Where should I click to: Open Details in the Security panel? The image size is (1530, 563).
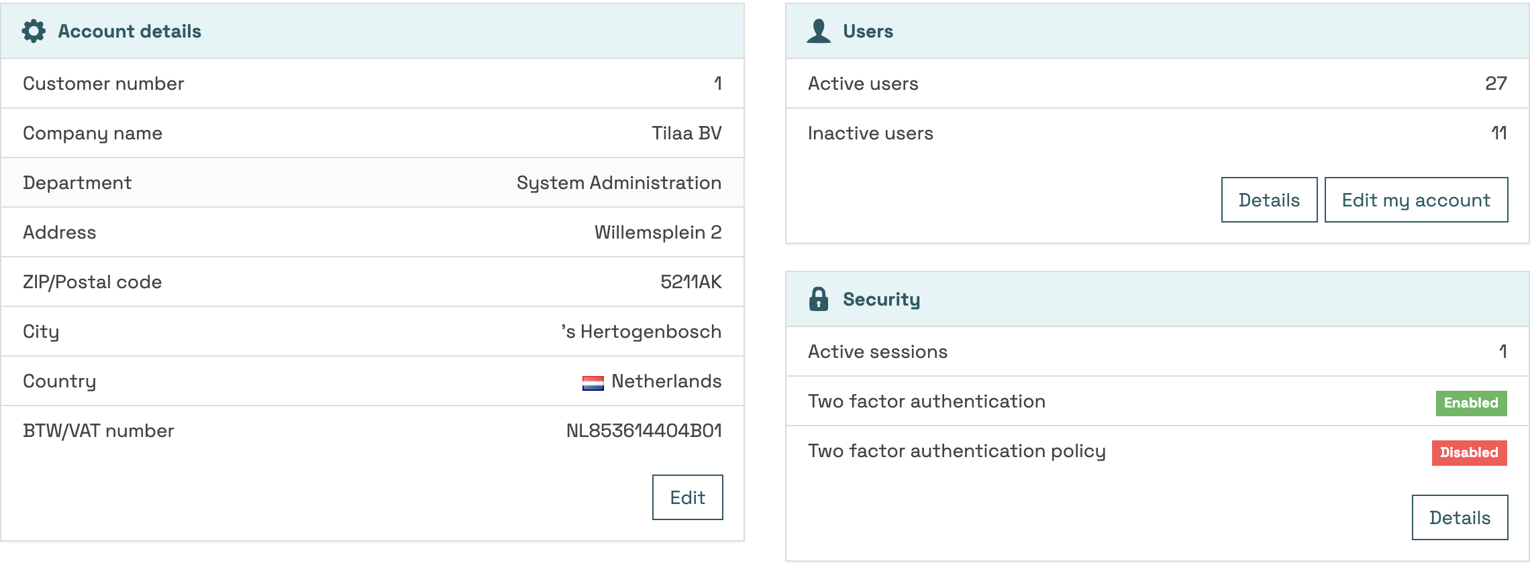(x=1460, y=517)
